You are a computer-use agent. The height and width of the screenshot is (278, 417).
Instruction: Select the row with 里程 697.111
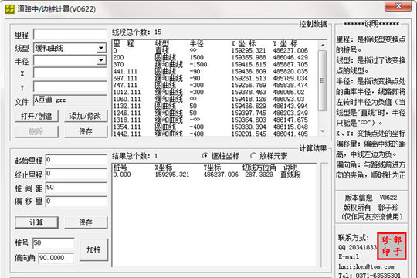coord(214,78)
